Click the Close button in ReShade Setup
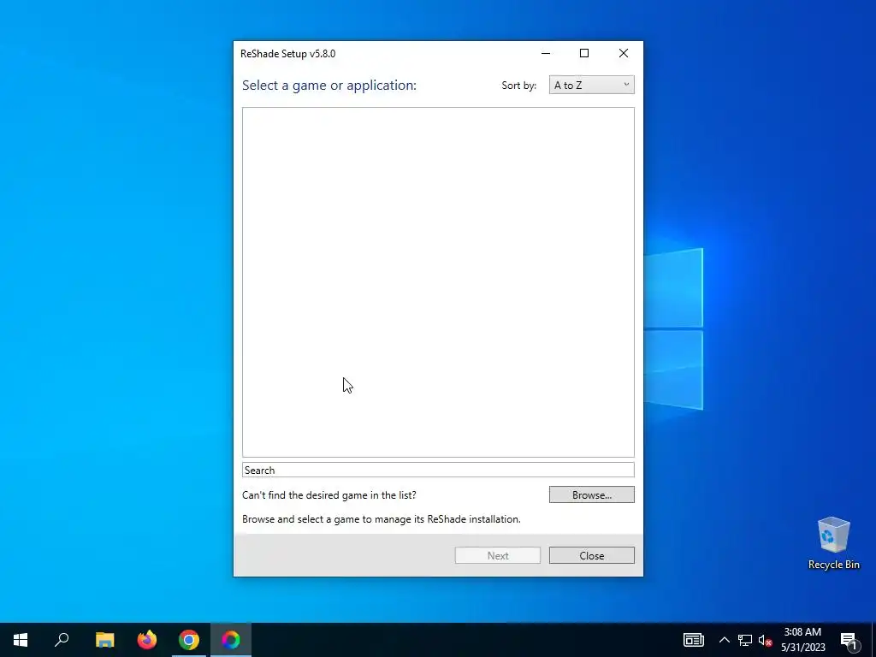 pos(592,555)
